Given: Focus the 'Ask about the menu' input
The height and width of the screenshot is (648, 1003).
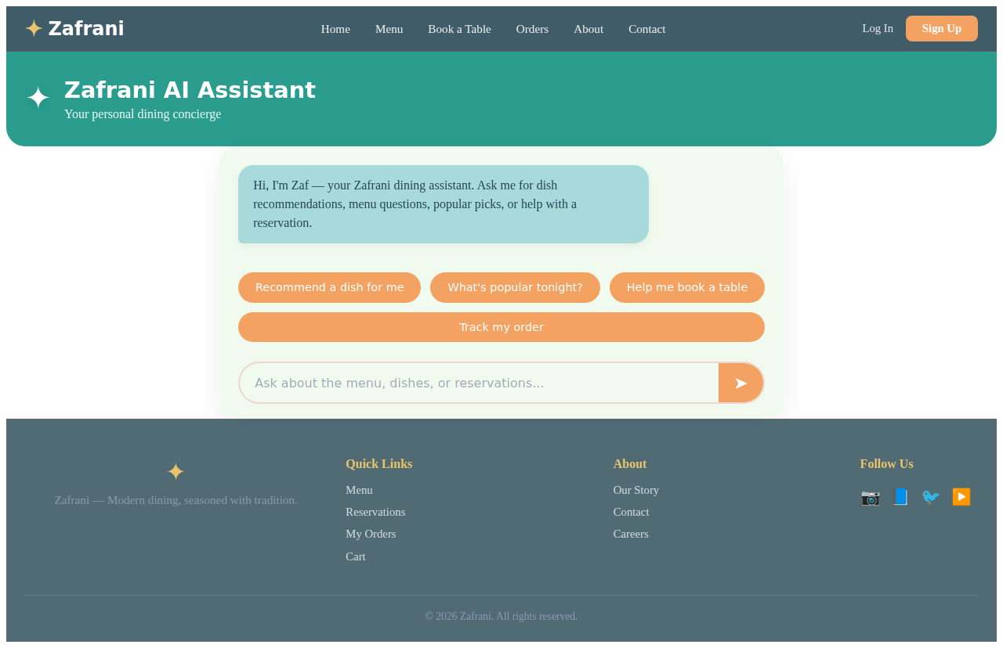Looking at the screenshot, I should 479,383.
